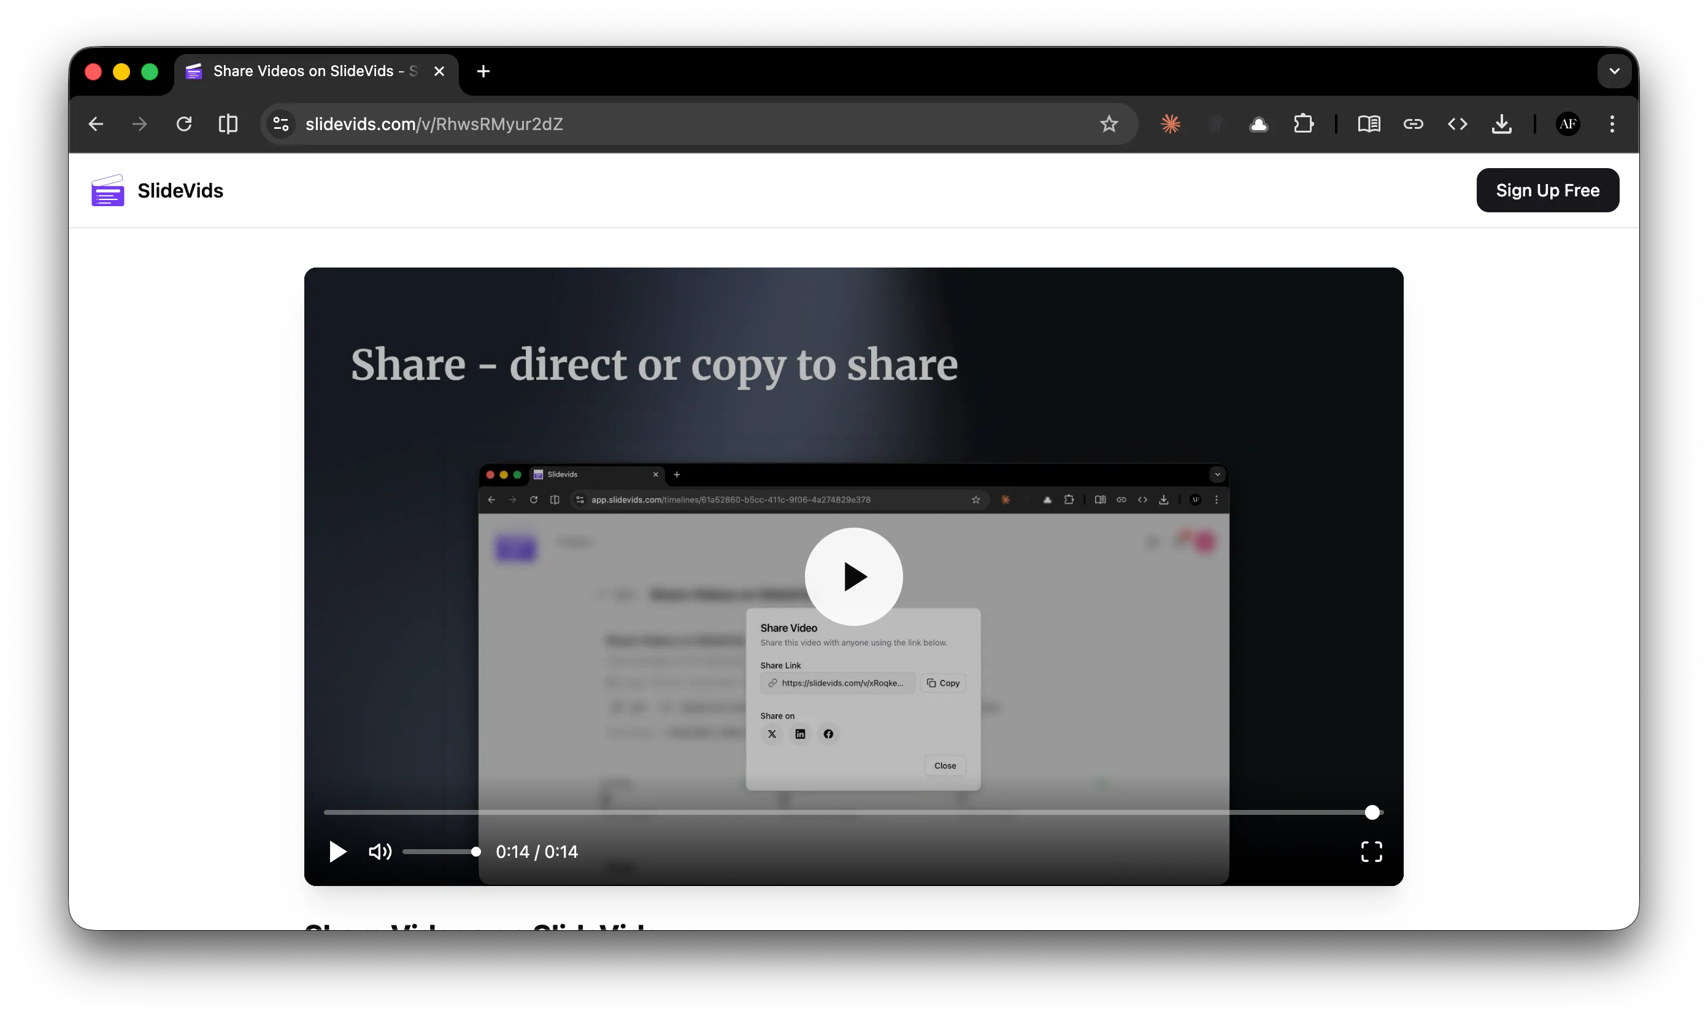This screenshot has width=1708, height=1021.
Task: Reload the page
Action: (183, 125)
